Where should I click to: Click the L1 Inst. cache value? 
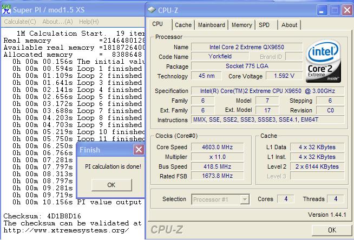[317, 157]
